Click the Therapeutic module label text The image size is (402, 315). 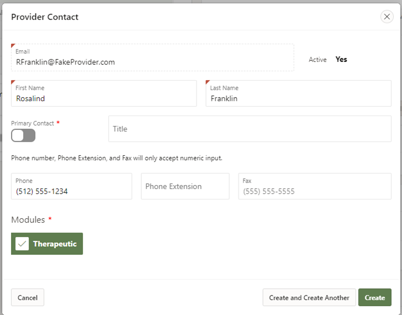point(55,244)
